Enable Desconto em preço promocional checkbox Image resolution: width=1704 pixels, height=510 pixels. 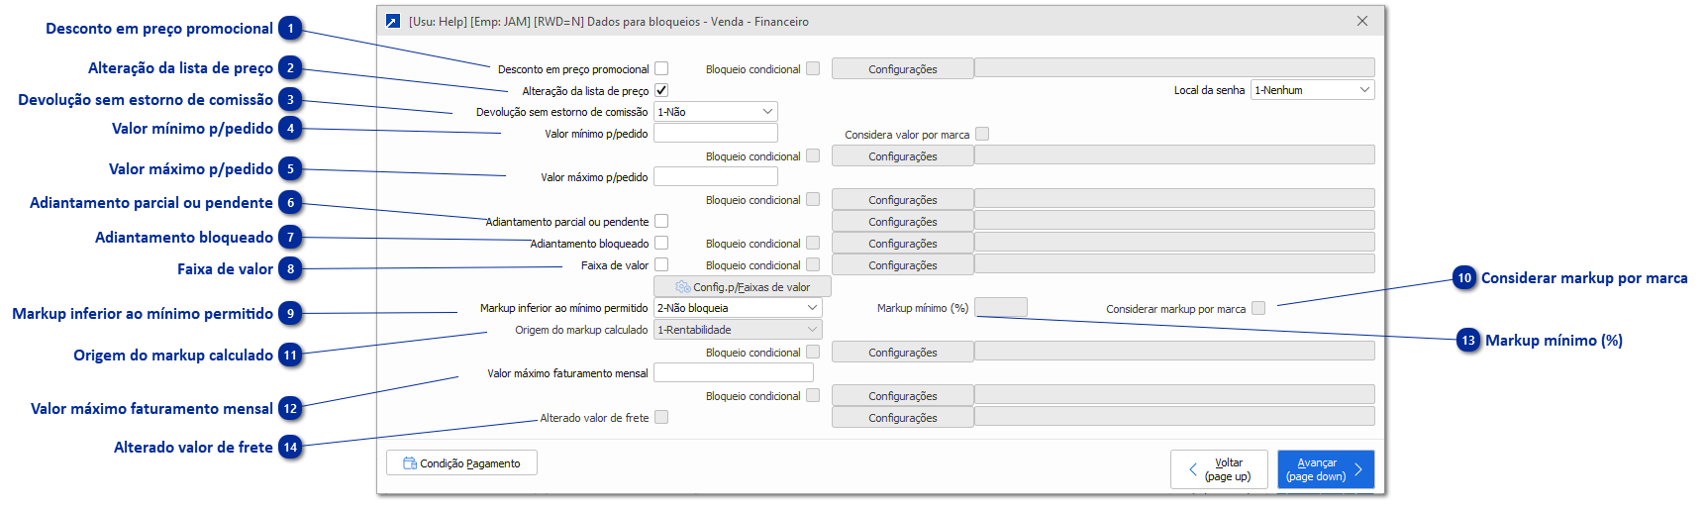click(x=661, y=68)
